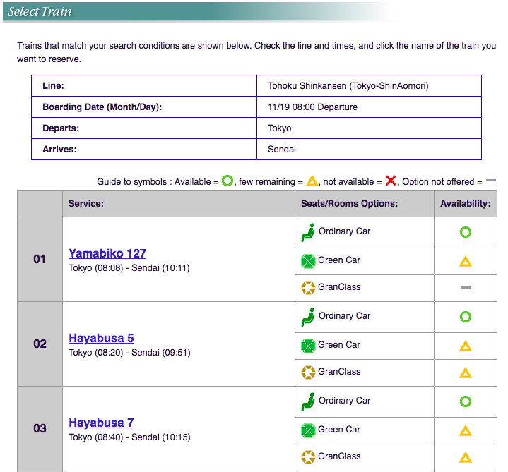Click Green Car icon for Hayabusa 5
Viewport: 508px width, 472px height.
tap(308, 346)
